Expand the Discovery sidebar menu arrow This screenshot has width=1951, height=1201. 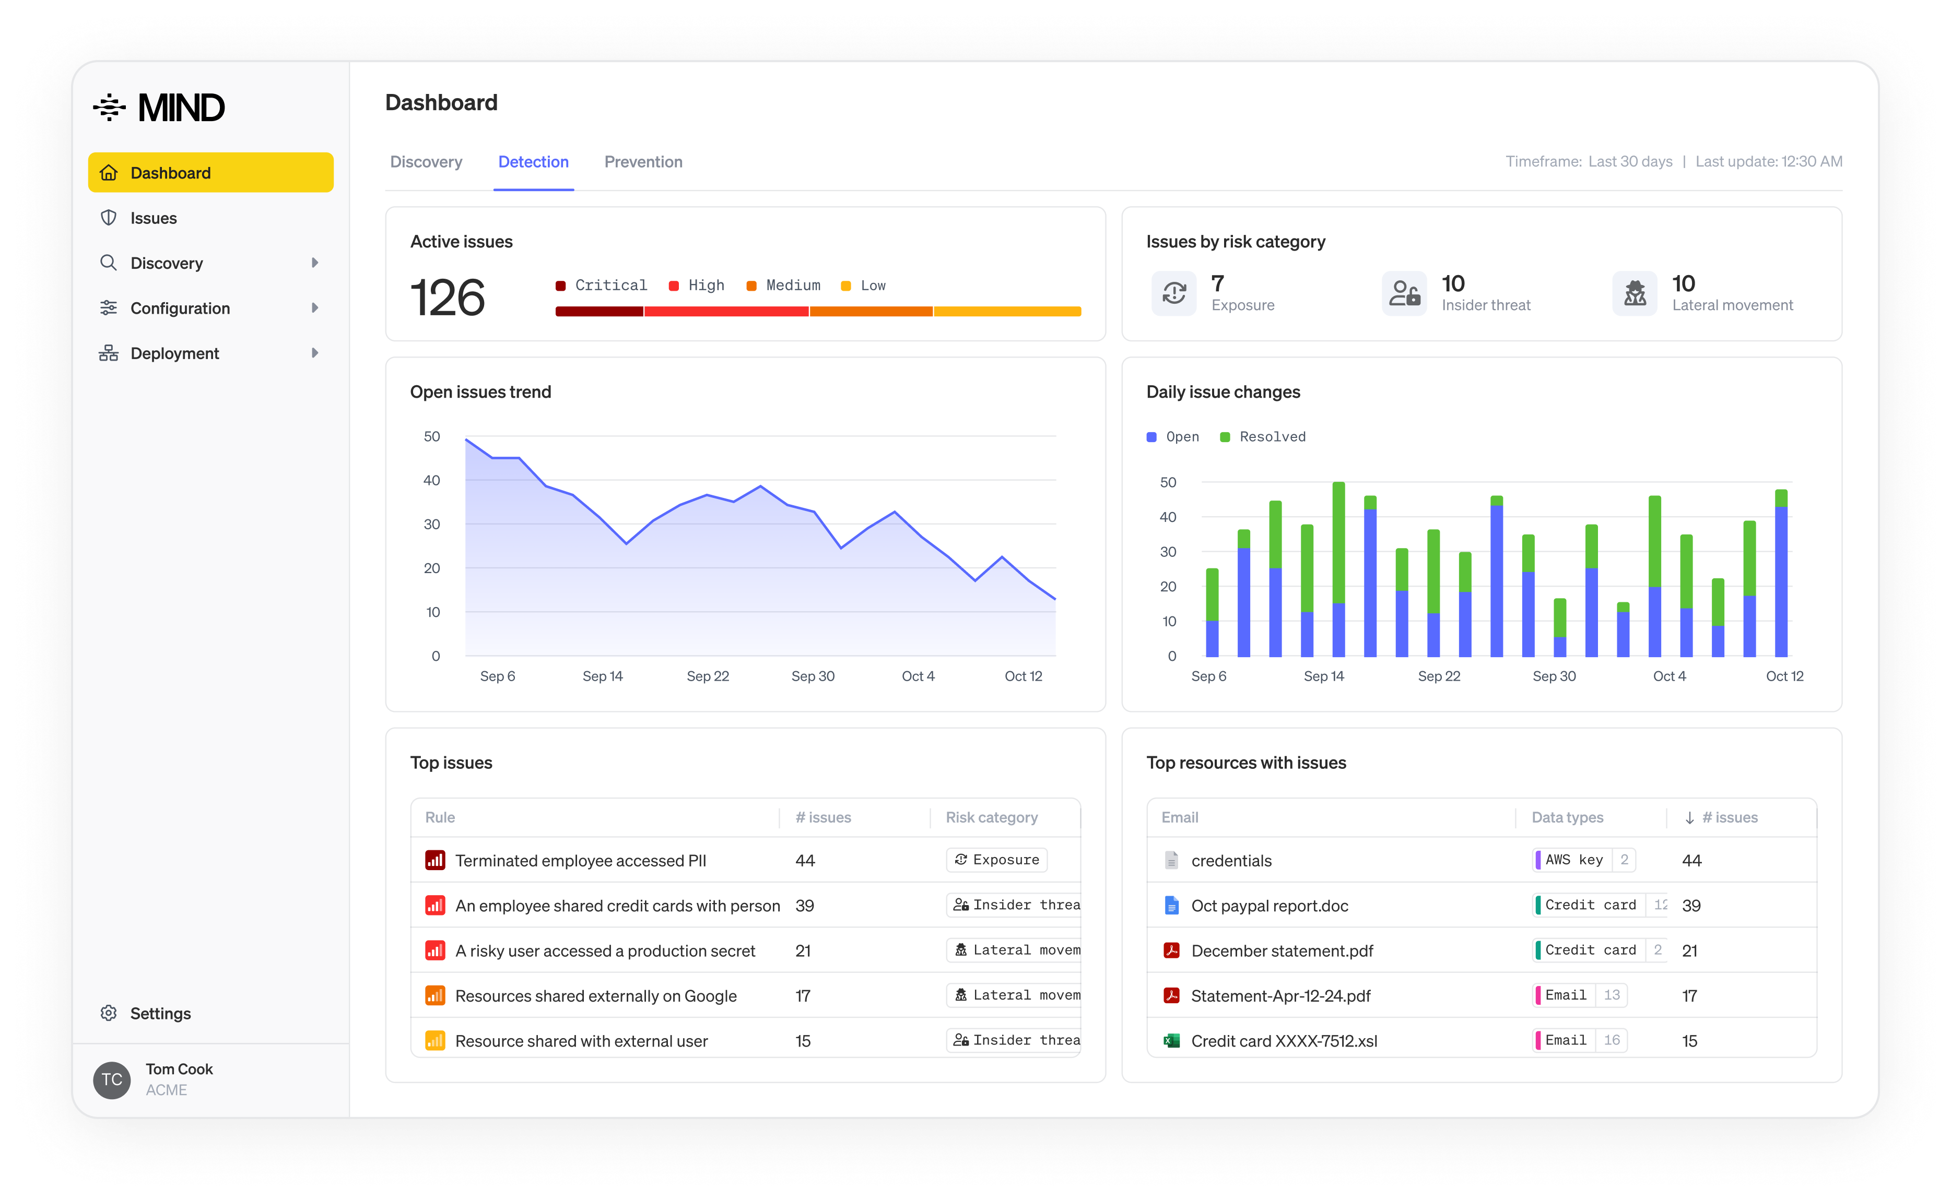[315, 263]
